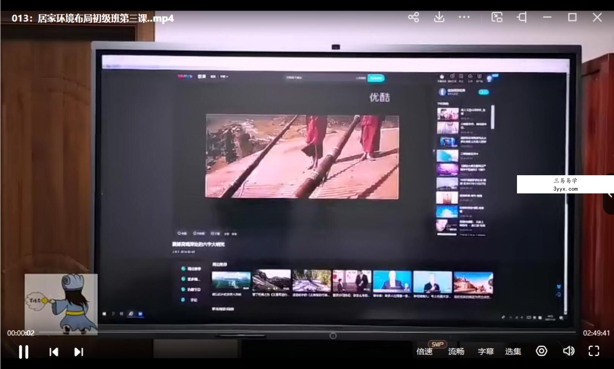Viewport: 614px width, 369px height.
Task: Close the video player window
Action: [x=597, y=17]
